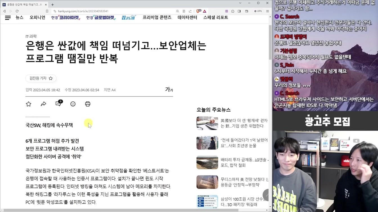
Task: Open comments via the speech bubble icon
Action: [58, 103]
